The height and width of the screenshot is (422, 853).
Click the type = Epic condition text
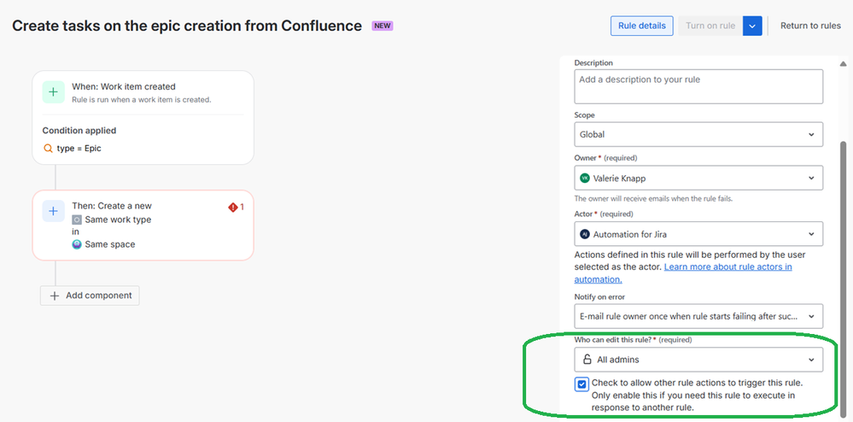[79, 148]
